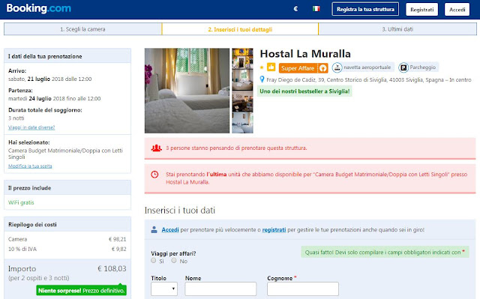Viewport: 480px width, 299px height.
Task: Open the top small yellow hallway thumbnail
Action: [x=242, y=58]
